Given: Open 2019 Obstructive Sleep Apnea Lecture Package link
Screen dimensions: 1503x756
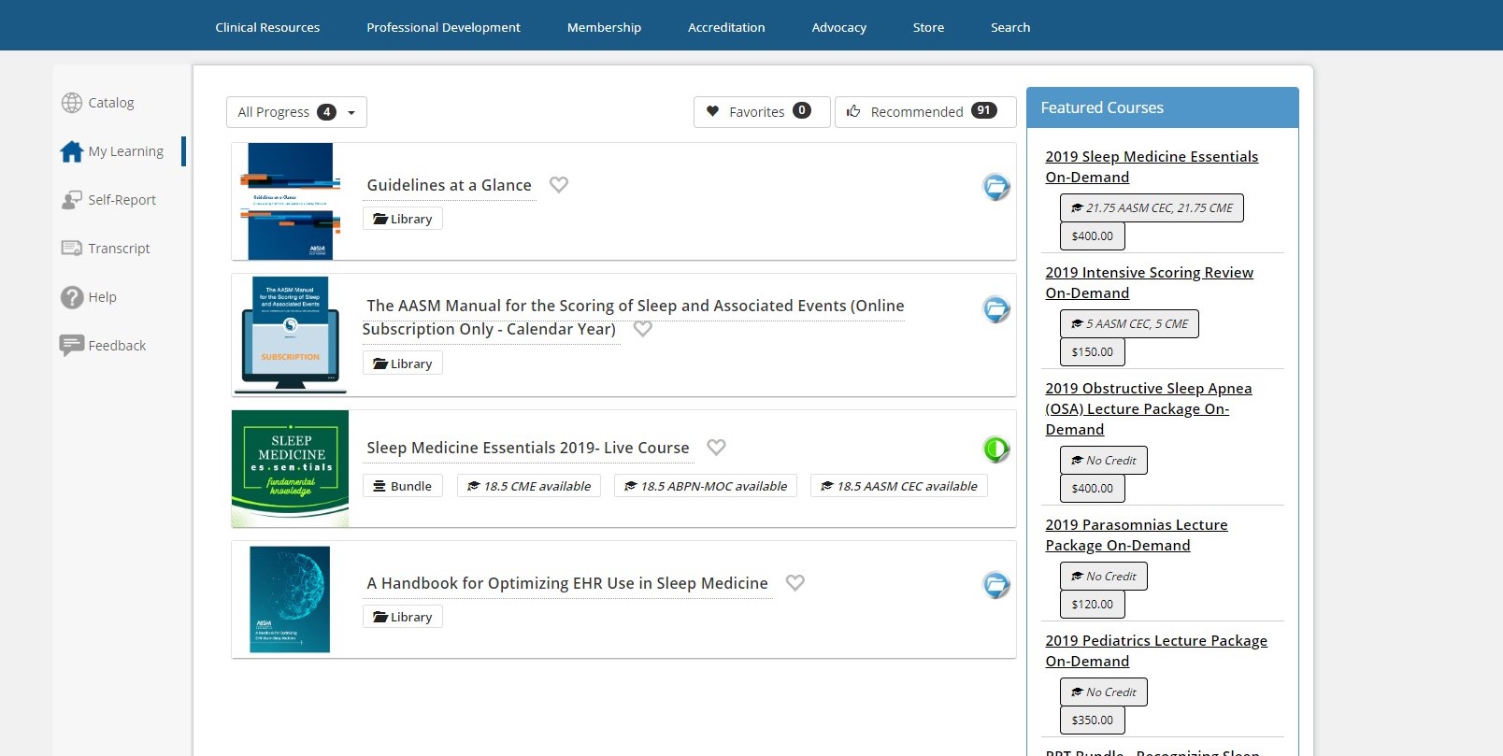Looking at the screenshot, I should 1149,409.
